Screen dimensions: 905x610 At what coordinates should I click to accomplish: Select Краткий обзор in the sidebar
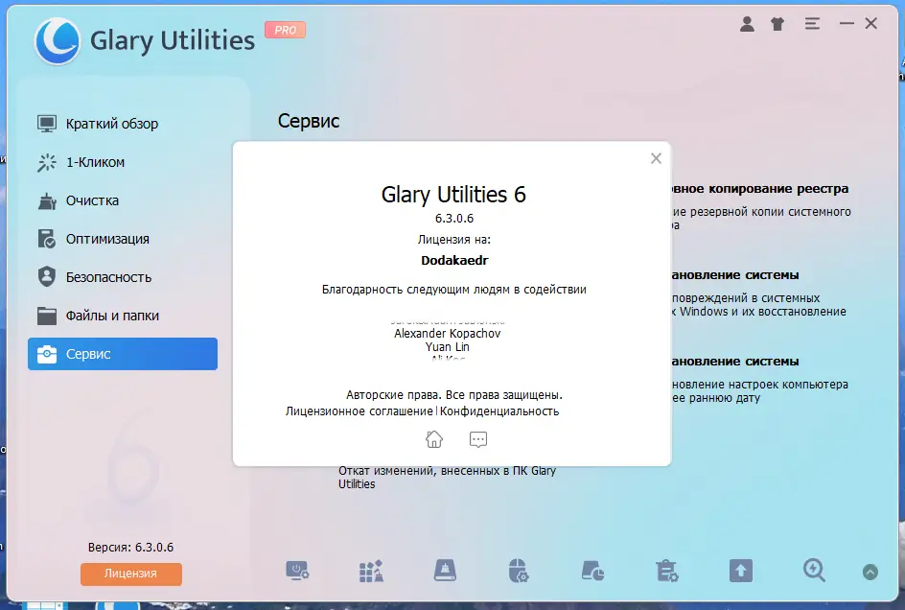coord(123,124)
